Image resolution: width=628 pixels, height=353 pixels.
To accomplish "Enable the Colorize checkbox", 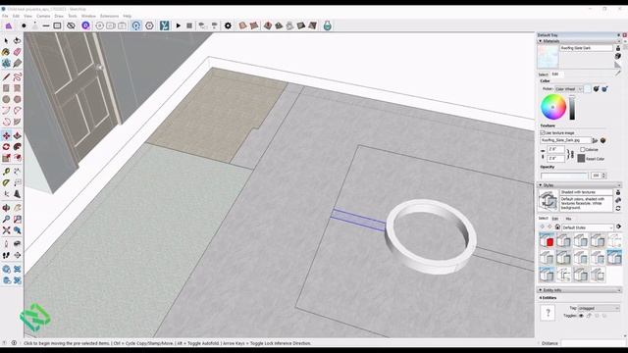I will click(583, 150).
